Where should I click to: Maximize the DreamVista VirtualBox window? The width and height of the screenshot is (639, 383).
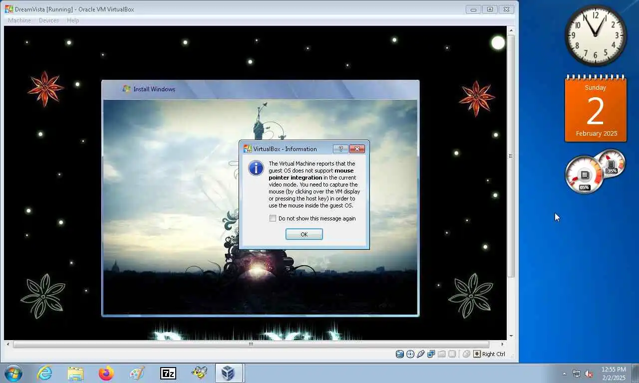[490, 9]
